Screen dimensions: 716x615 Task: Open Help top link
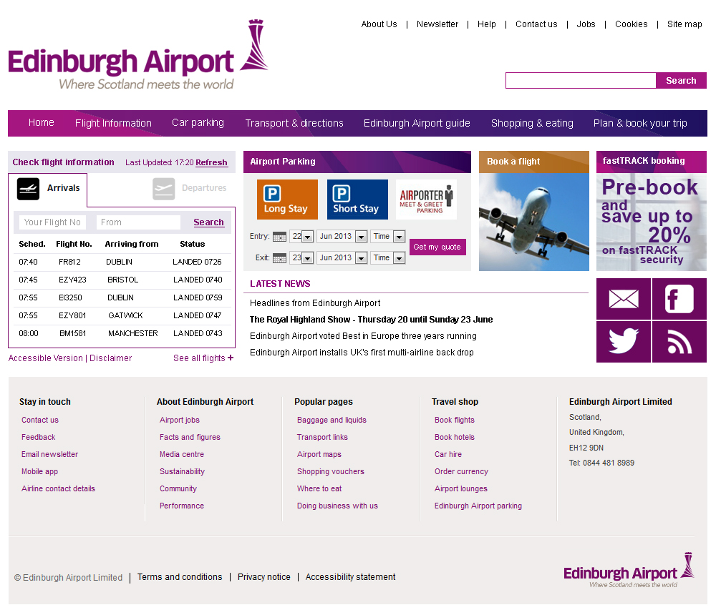click(x=486, y=24)
